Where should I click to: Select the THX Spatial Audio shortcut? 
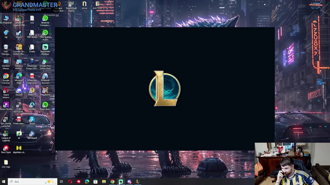pos(45,35)
